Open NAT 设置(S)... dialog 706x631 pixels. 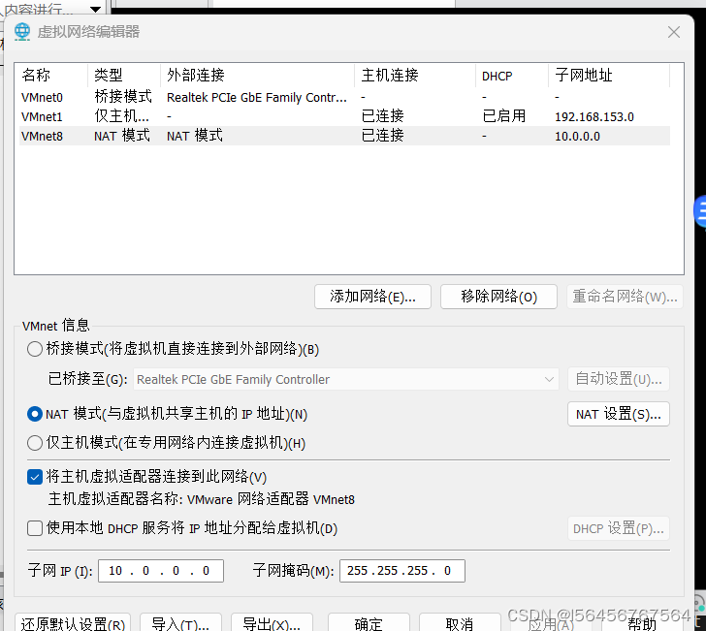pyautogui.click(x=619, y=414)
